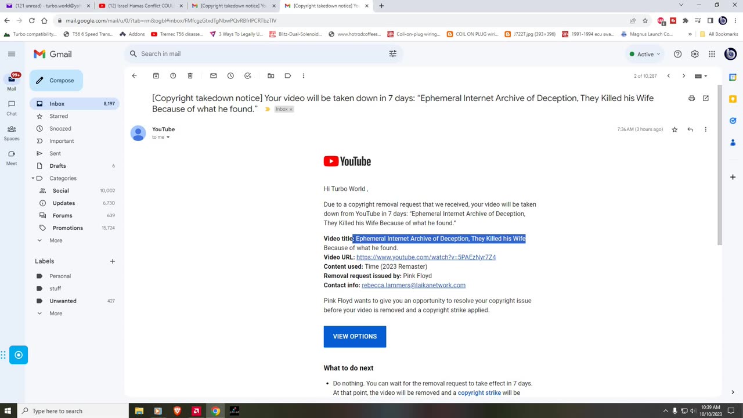
Task: Open the Sent folder
Action: 74,154
